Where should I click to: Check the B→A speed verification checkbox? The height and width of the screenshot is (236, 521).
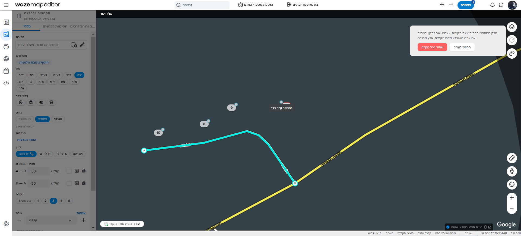point(69,183)
